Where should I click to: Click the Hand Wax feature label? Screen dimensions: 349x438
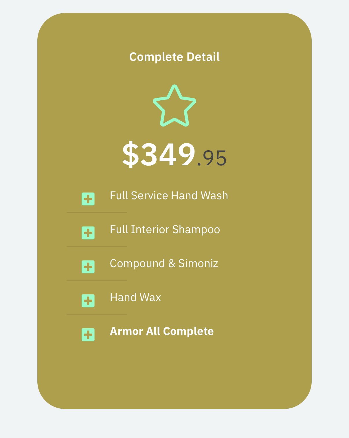coord(135,297)
